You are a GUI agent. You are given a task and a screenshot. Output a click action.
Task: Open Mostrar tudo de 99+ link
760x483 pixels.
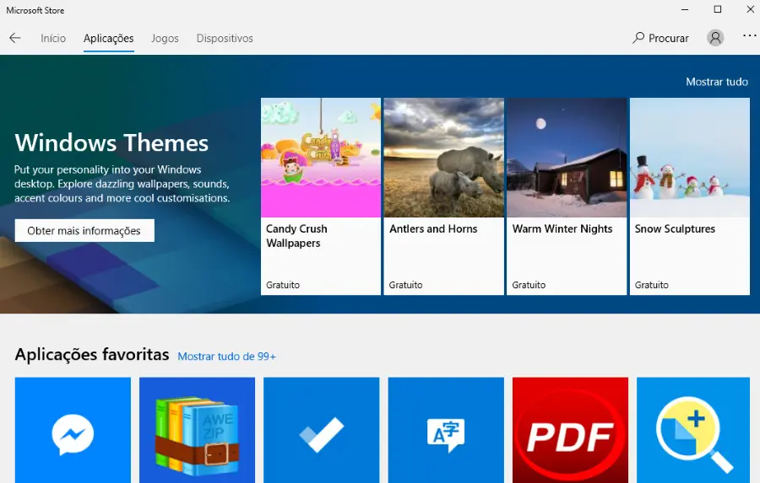tap(227, 357)
